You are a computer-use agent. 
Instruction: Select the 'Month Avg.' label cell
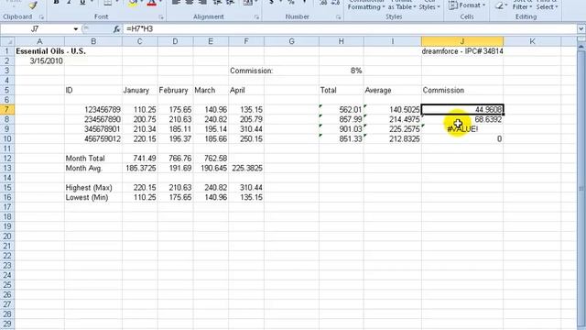coord(93,168)
